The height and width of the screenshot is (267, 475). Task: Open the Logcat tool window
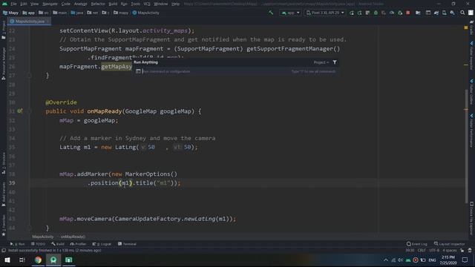102,244
